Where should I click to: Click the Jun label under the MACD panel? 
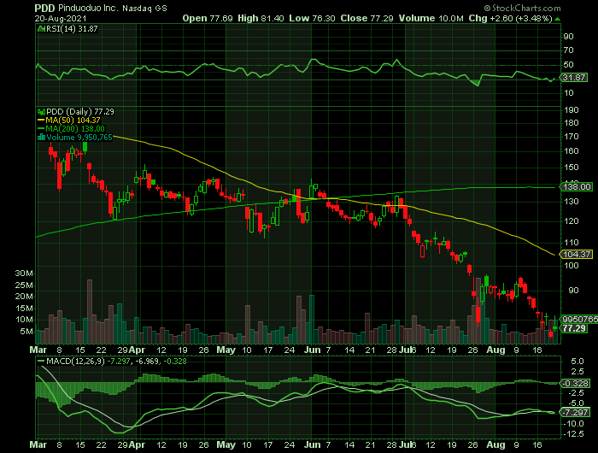pyautogui.click(x=312, y=445)
